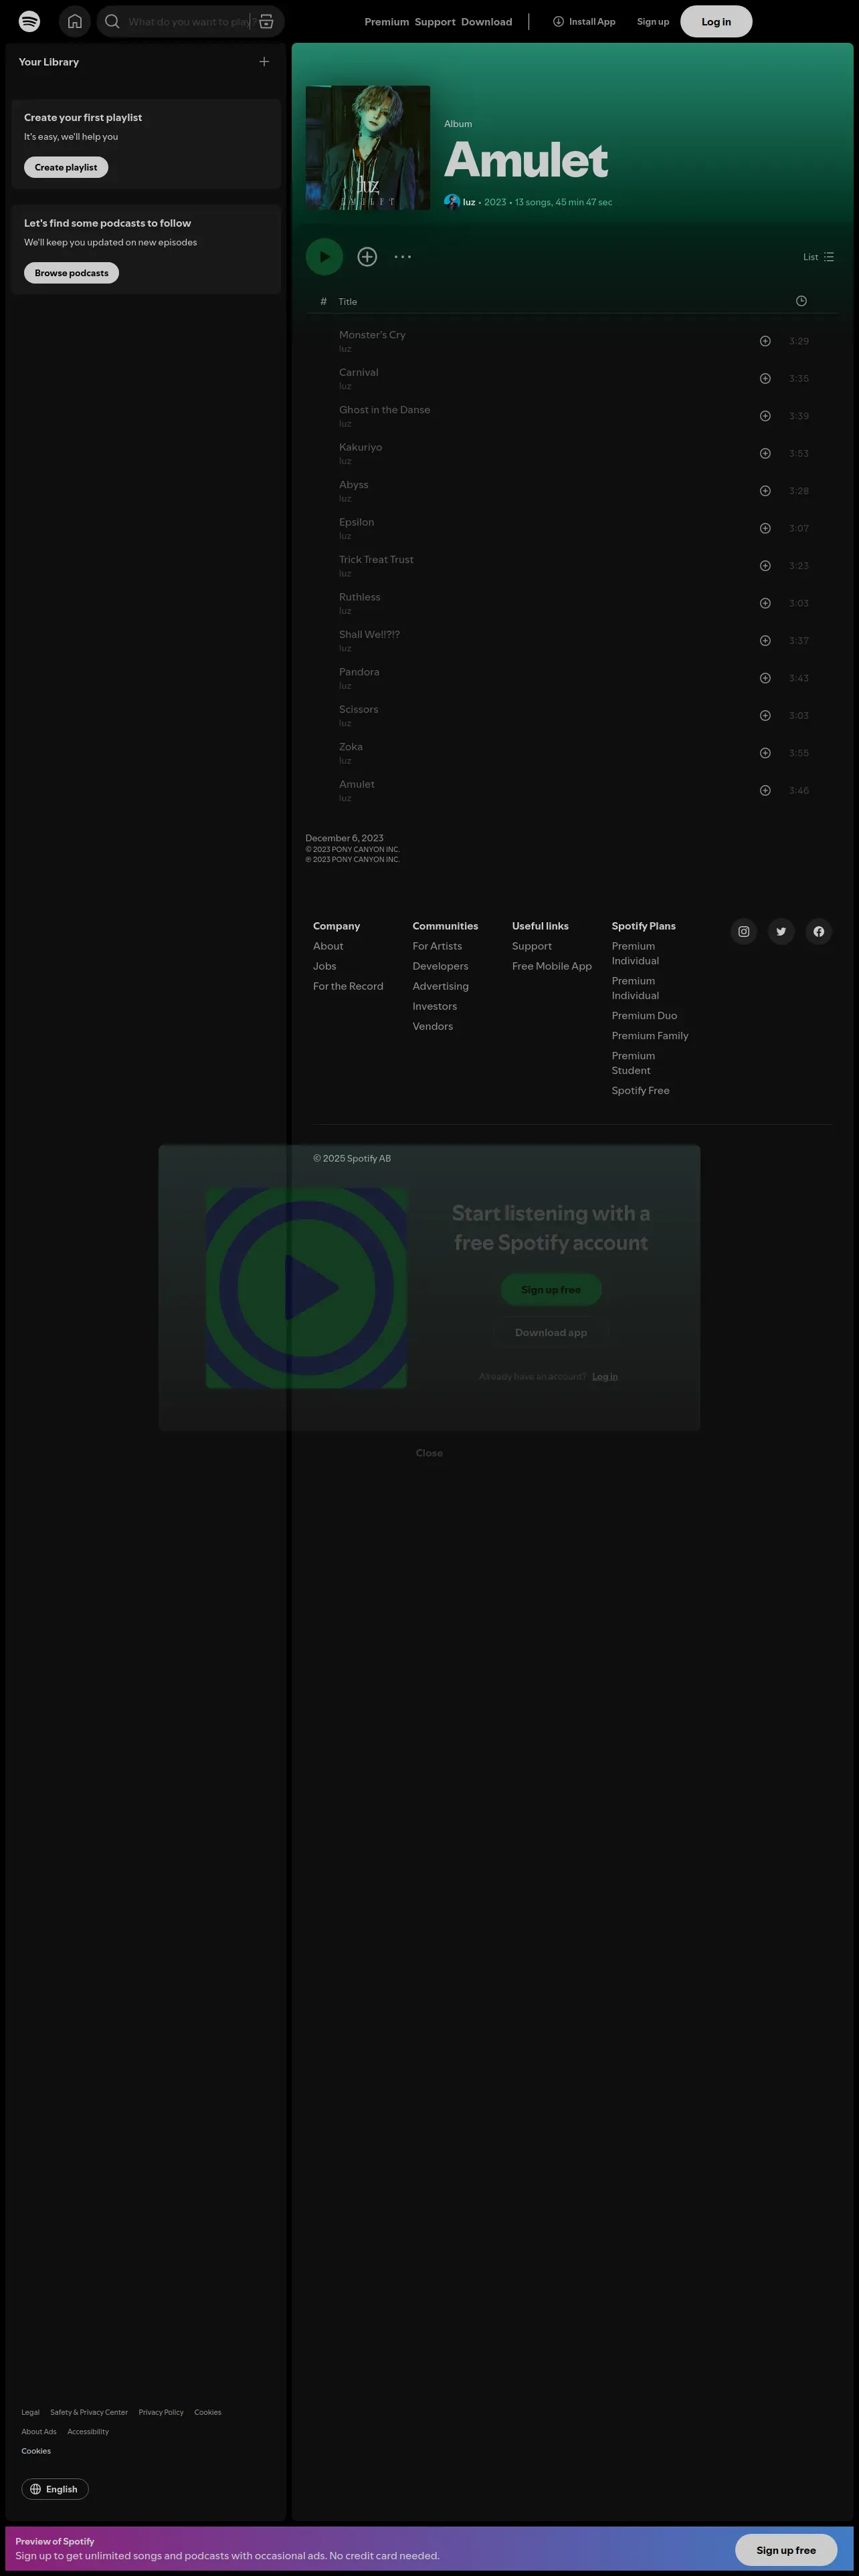Add Shall We!!?!? with its plus icon
The height and width of the screenshot is (2576, 859).
click(x=765, y=641)
